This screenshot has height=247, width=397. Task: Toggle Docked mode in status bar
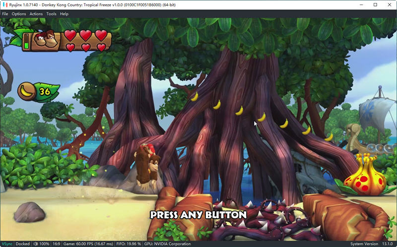tap(22, 244)
